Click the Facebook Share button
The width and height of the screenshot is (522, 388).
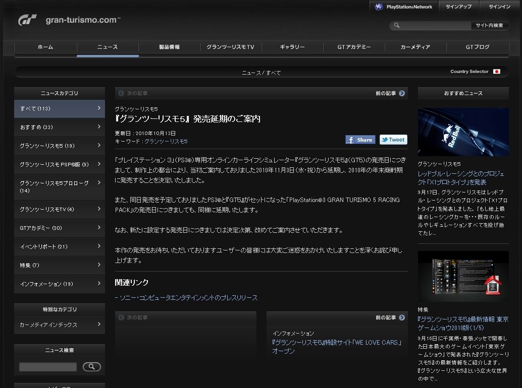pos(360,140)
